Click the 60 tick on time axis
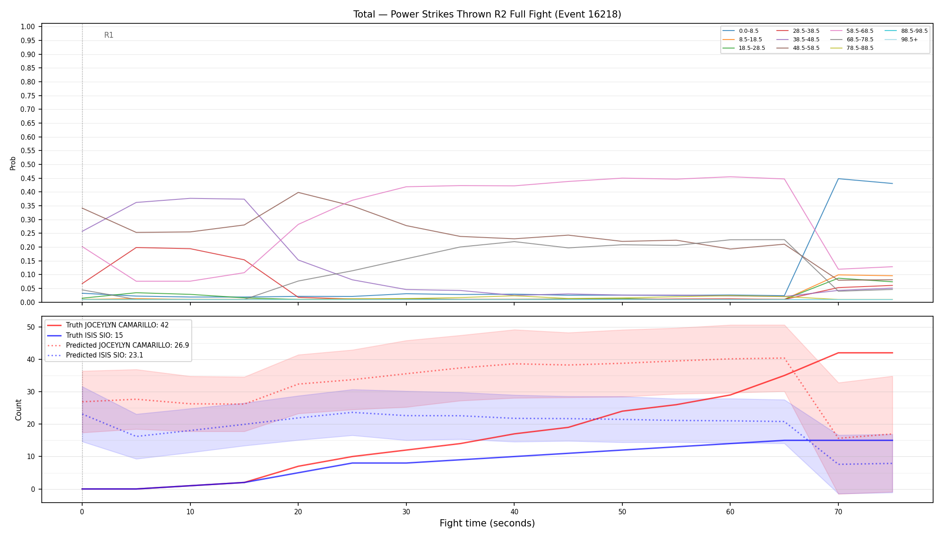Image resolution: width=943 pixels, height=539 pixels. tap(730, 512)
